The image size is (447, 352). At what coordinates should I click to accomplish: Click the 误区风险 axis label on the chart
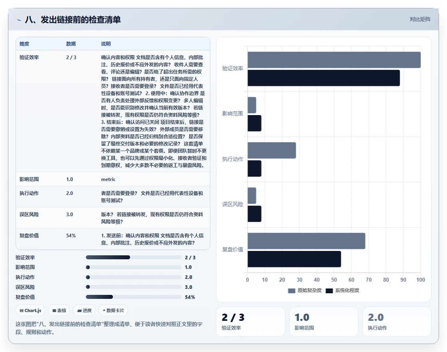233,204
